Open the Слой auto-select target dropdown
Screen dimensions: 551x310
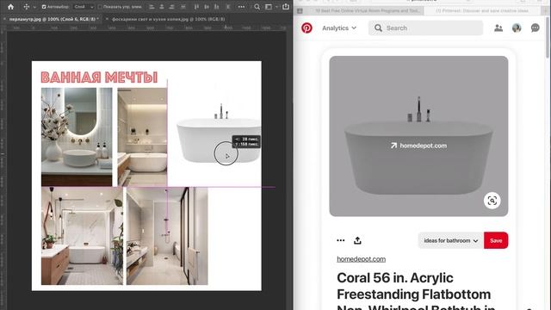coord(84,7)
